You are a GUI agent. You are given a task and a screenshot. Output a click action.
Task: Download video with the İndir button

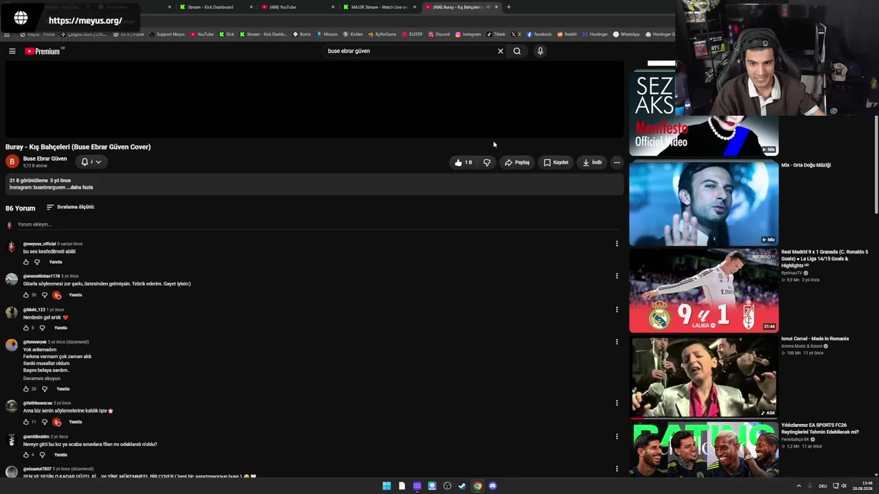[x=593, y=163]
